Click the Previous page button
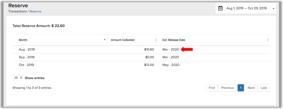Screen dimensions: 283x109 [x=228, y=88]
